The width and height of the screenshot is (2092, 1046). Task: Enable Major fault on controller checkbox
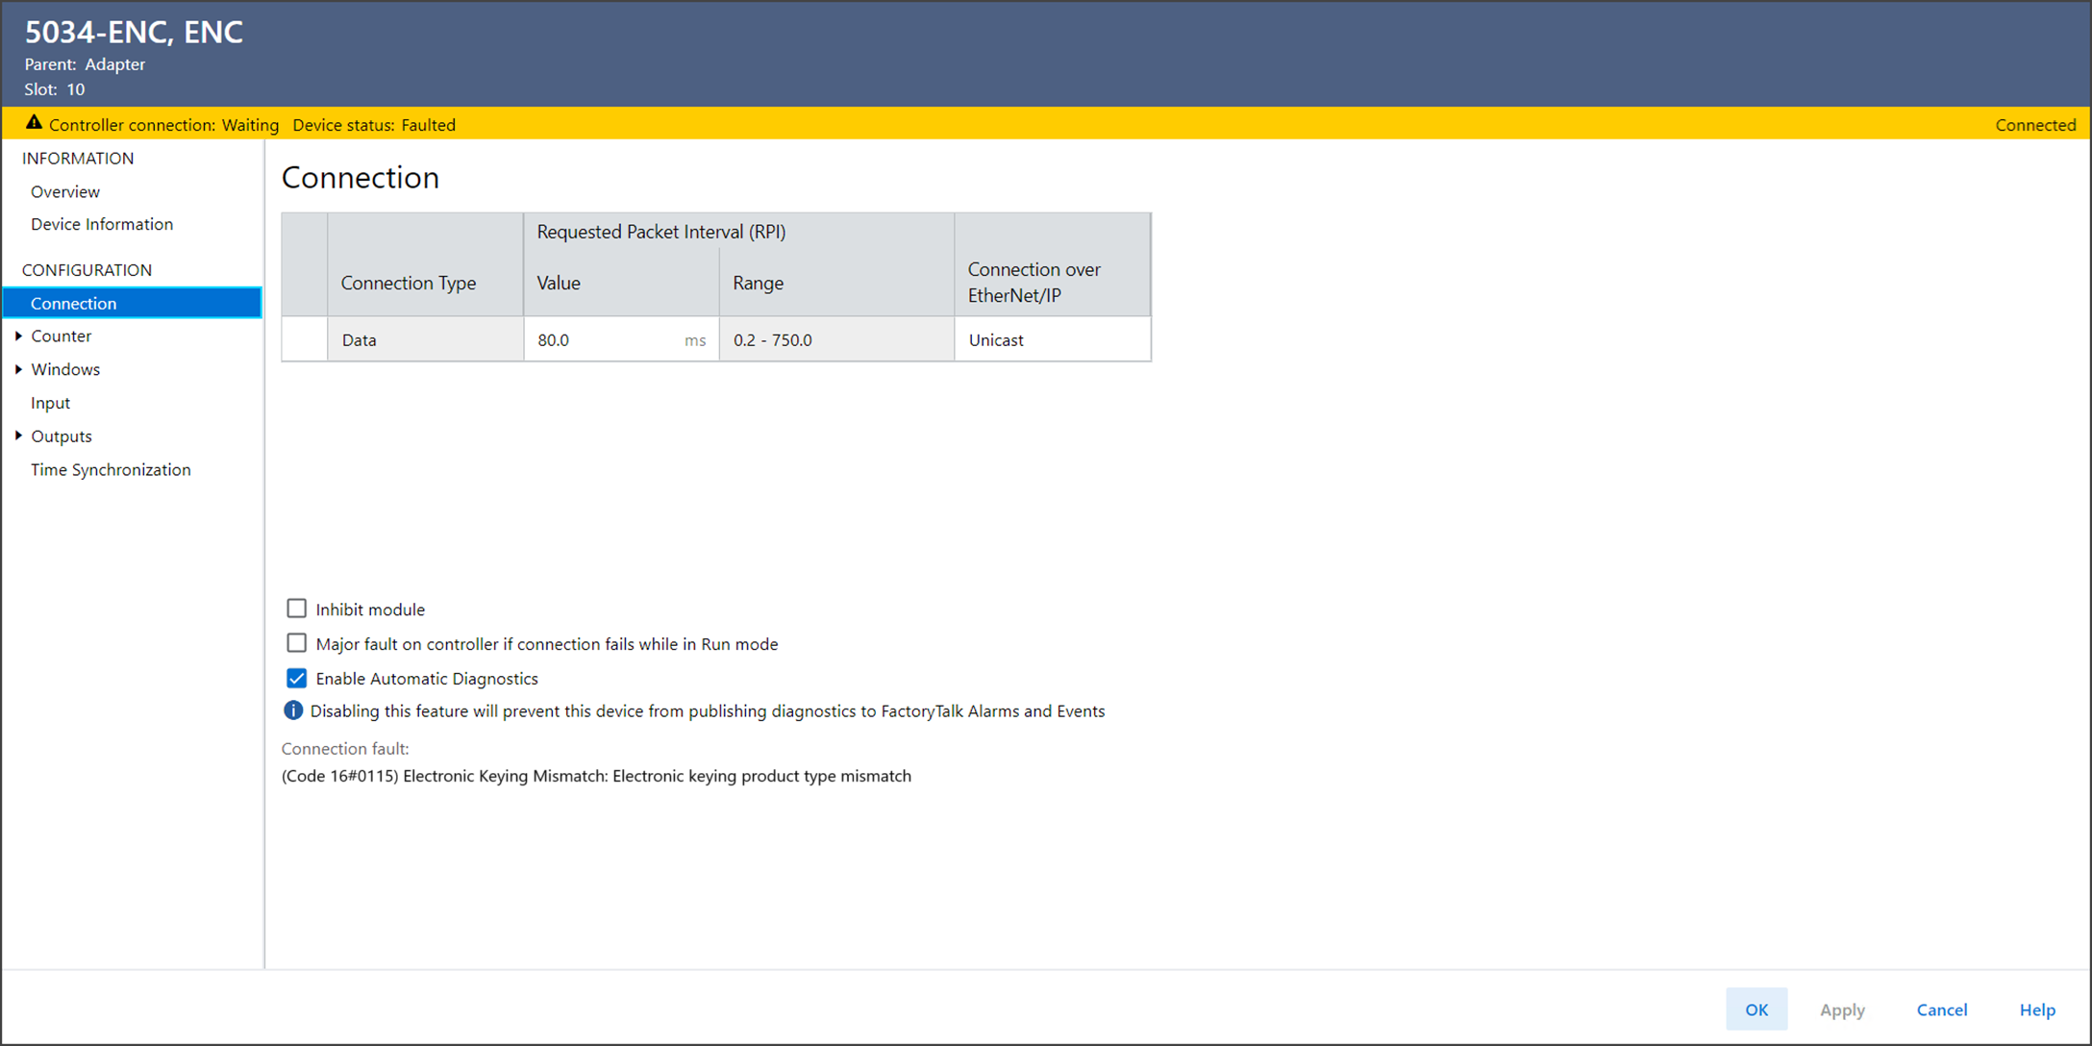296,643
